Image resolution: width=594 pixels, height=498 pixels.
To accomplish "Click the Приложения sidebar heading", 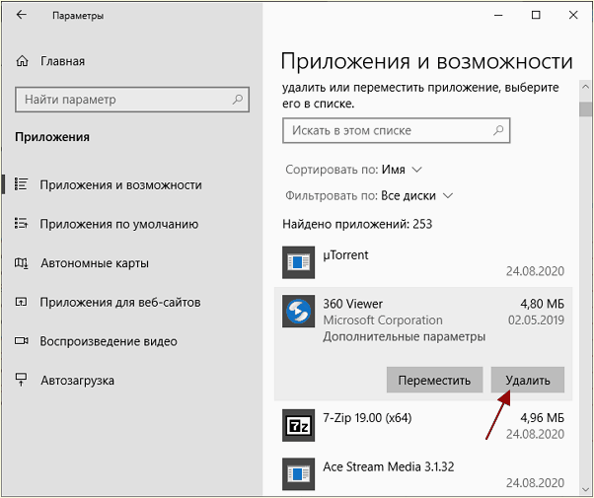I will pos(52,137).
